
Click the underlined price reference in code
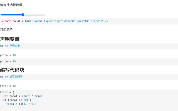click(38, 96)
